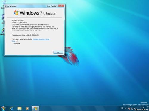149x111 pixels.
Task: Click the Windows 7 Ultimate logo
Action: [x=35, y=13]
